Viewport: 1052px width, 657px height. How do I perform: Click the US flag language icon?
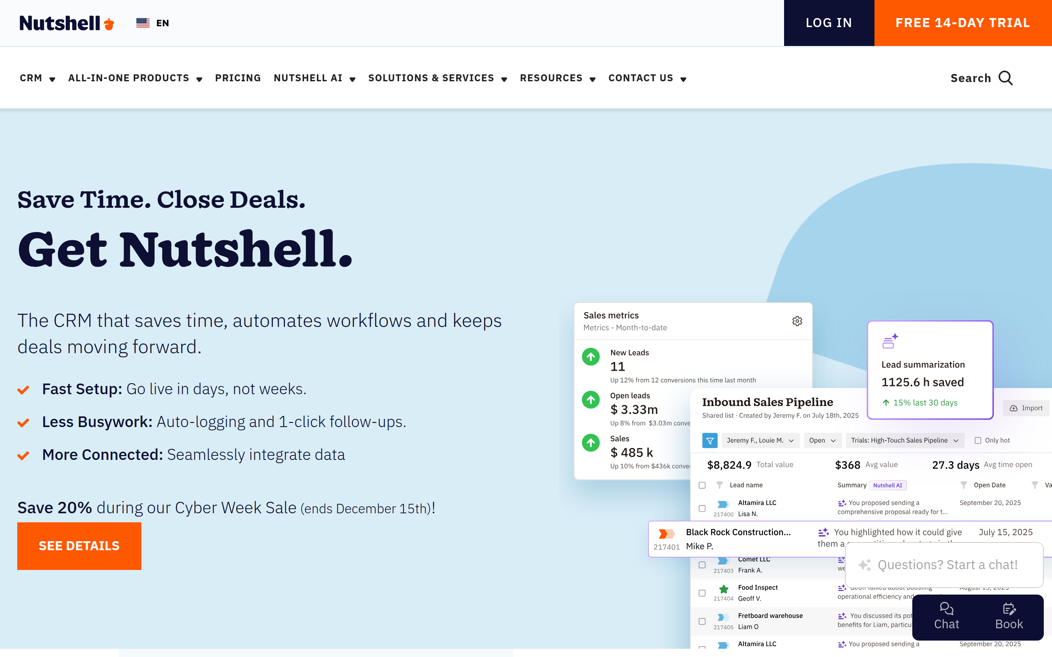(x=143, y=23)
